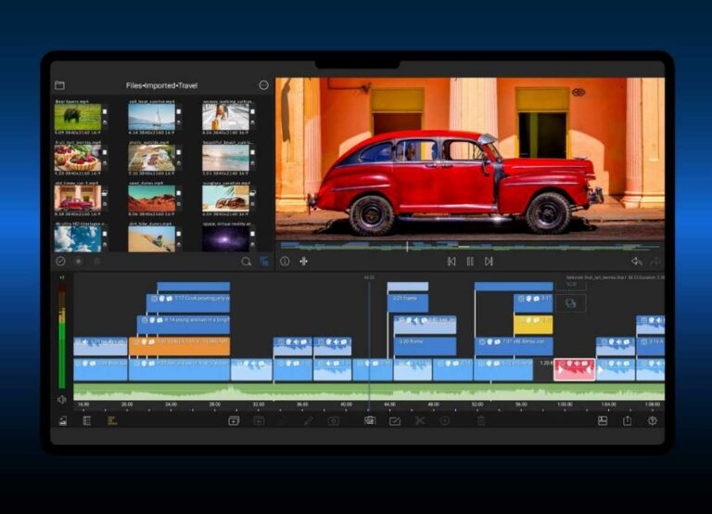Select the purple space galaxy thumbnail
Image resolution: width=712 pixels, height=514 pixels.
pyautogui.click(x=225, y=239)
